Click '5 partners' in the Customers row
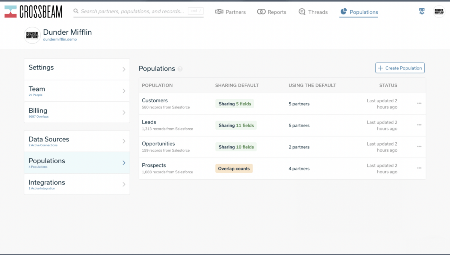Image resolution: width=450 pixels, height=255 pixels. tap(299, 104)
